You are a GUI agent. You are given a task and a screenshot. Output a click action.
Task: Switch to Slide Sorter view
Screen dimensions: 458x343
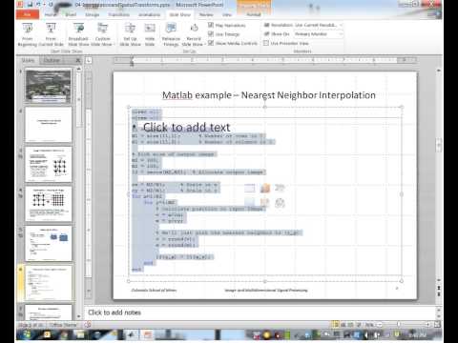343,325
